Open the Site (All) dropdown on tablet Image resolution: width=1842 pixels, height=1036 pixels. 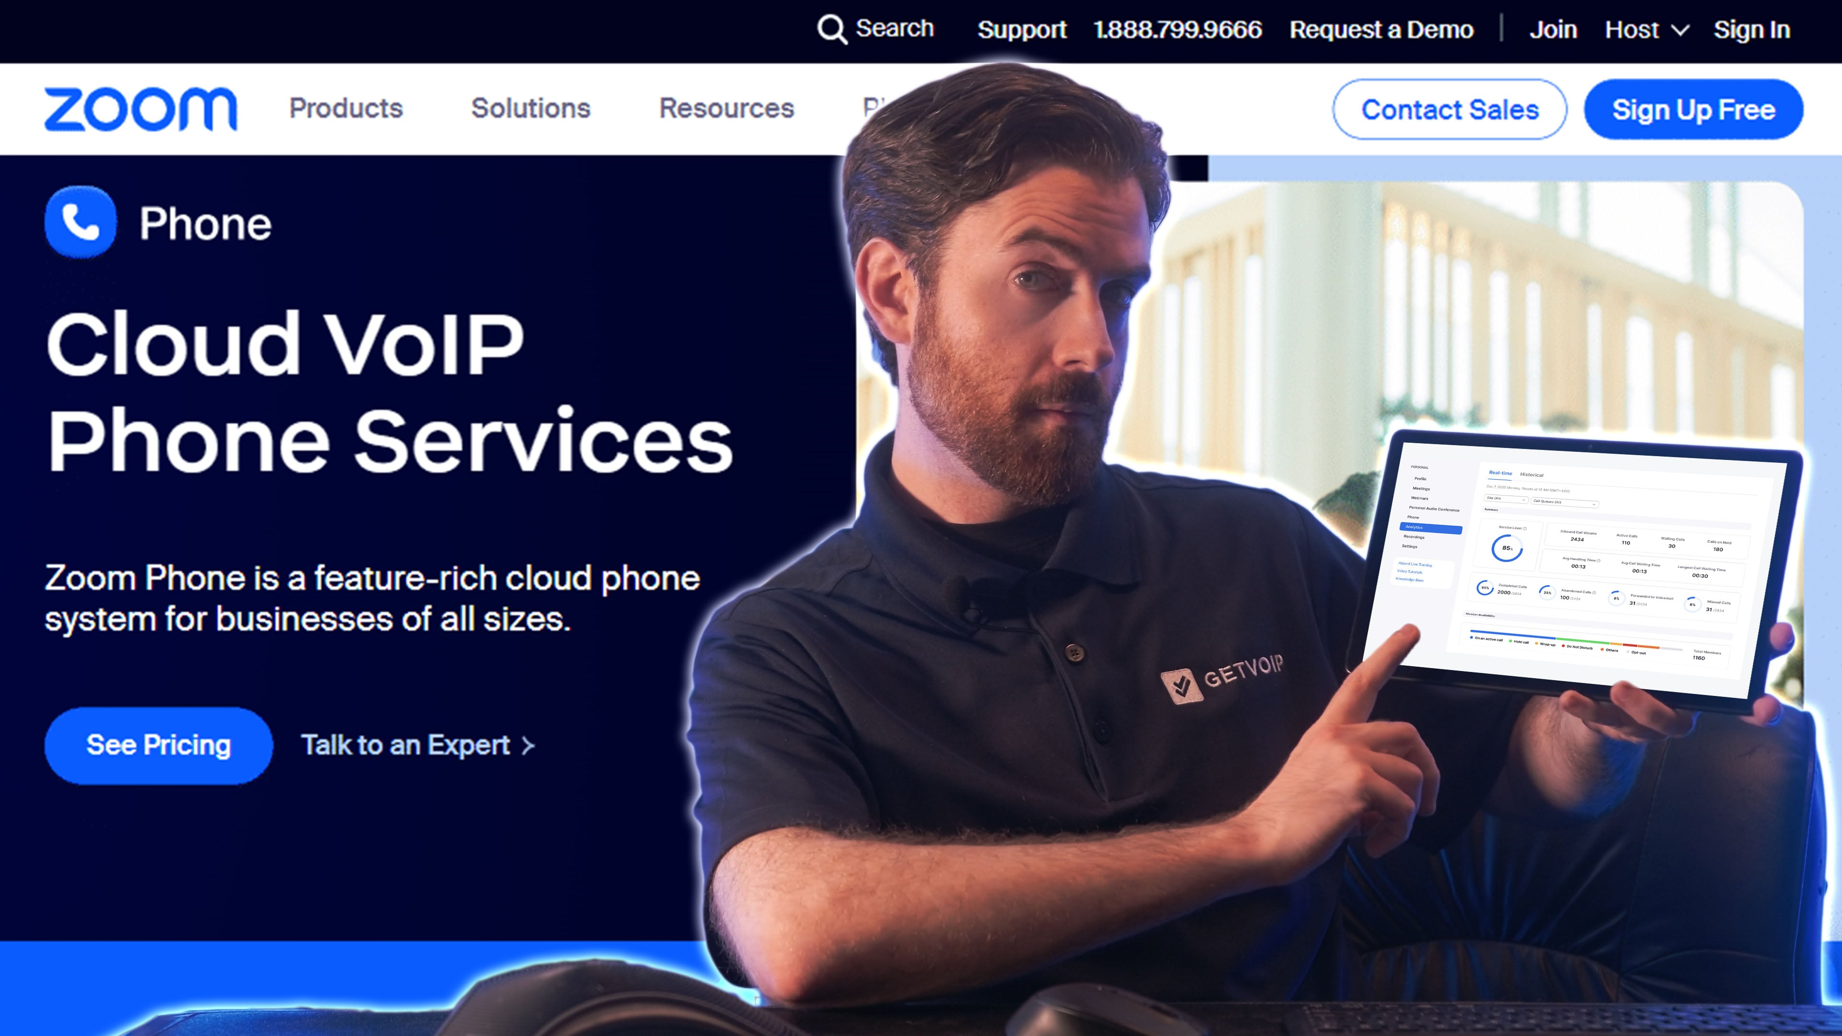[x=1506, y=499]
